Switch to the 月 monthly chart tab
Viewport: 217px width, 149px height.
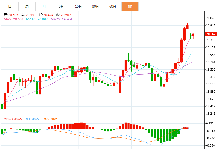(44, 7)
